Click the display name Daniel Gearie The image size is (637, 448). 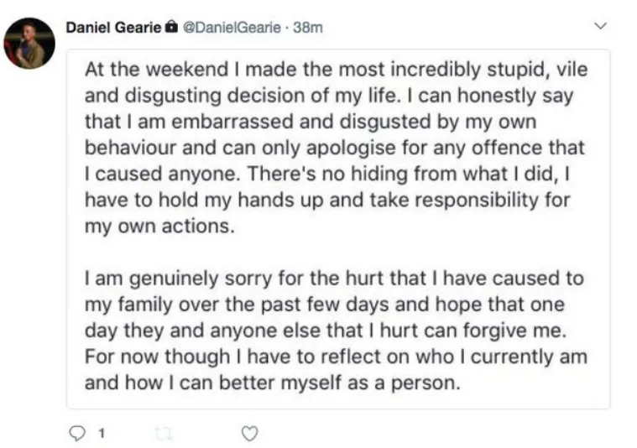point(113,28)
